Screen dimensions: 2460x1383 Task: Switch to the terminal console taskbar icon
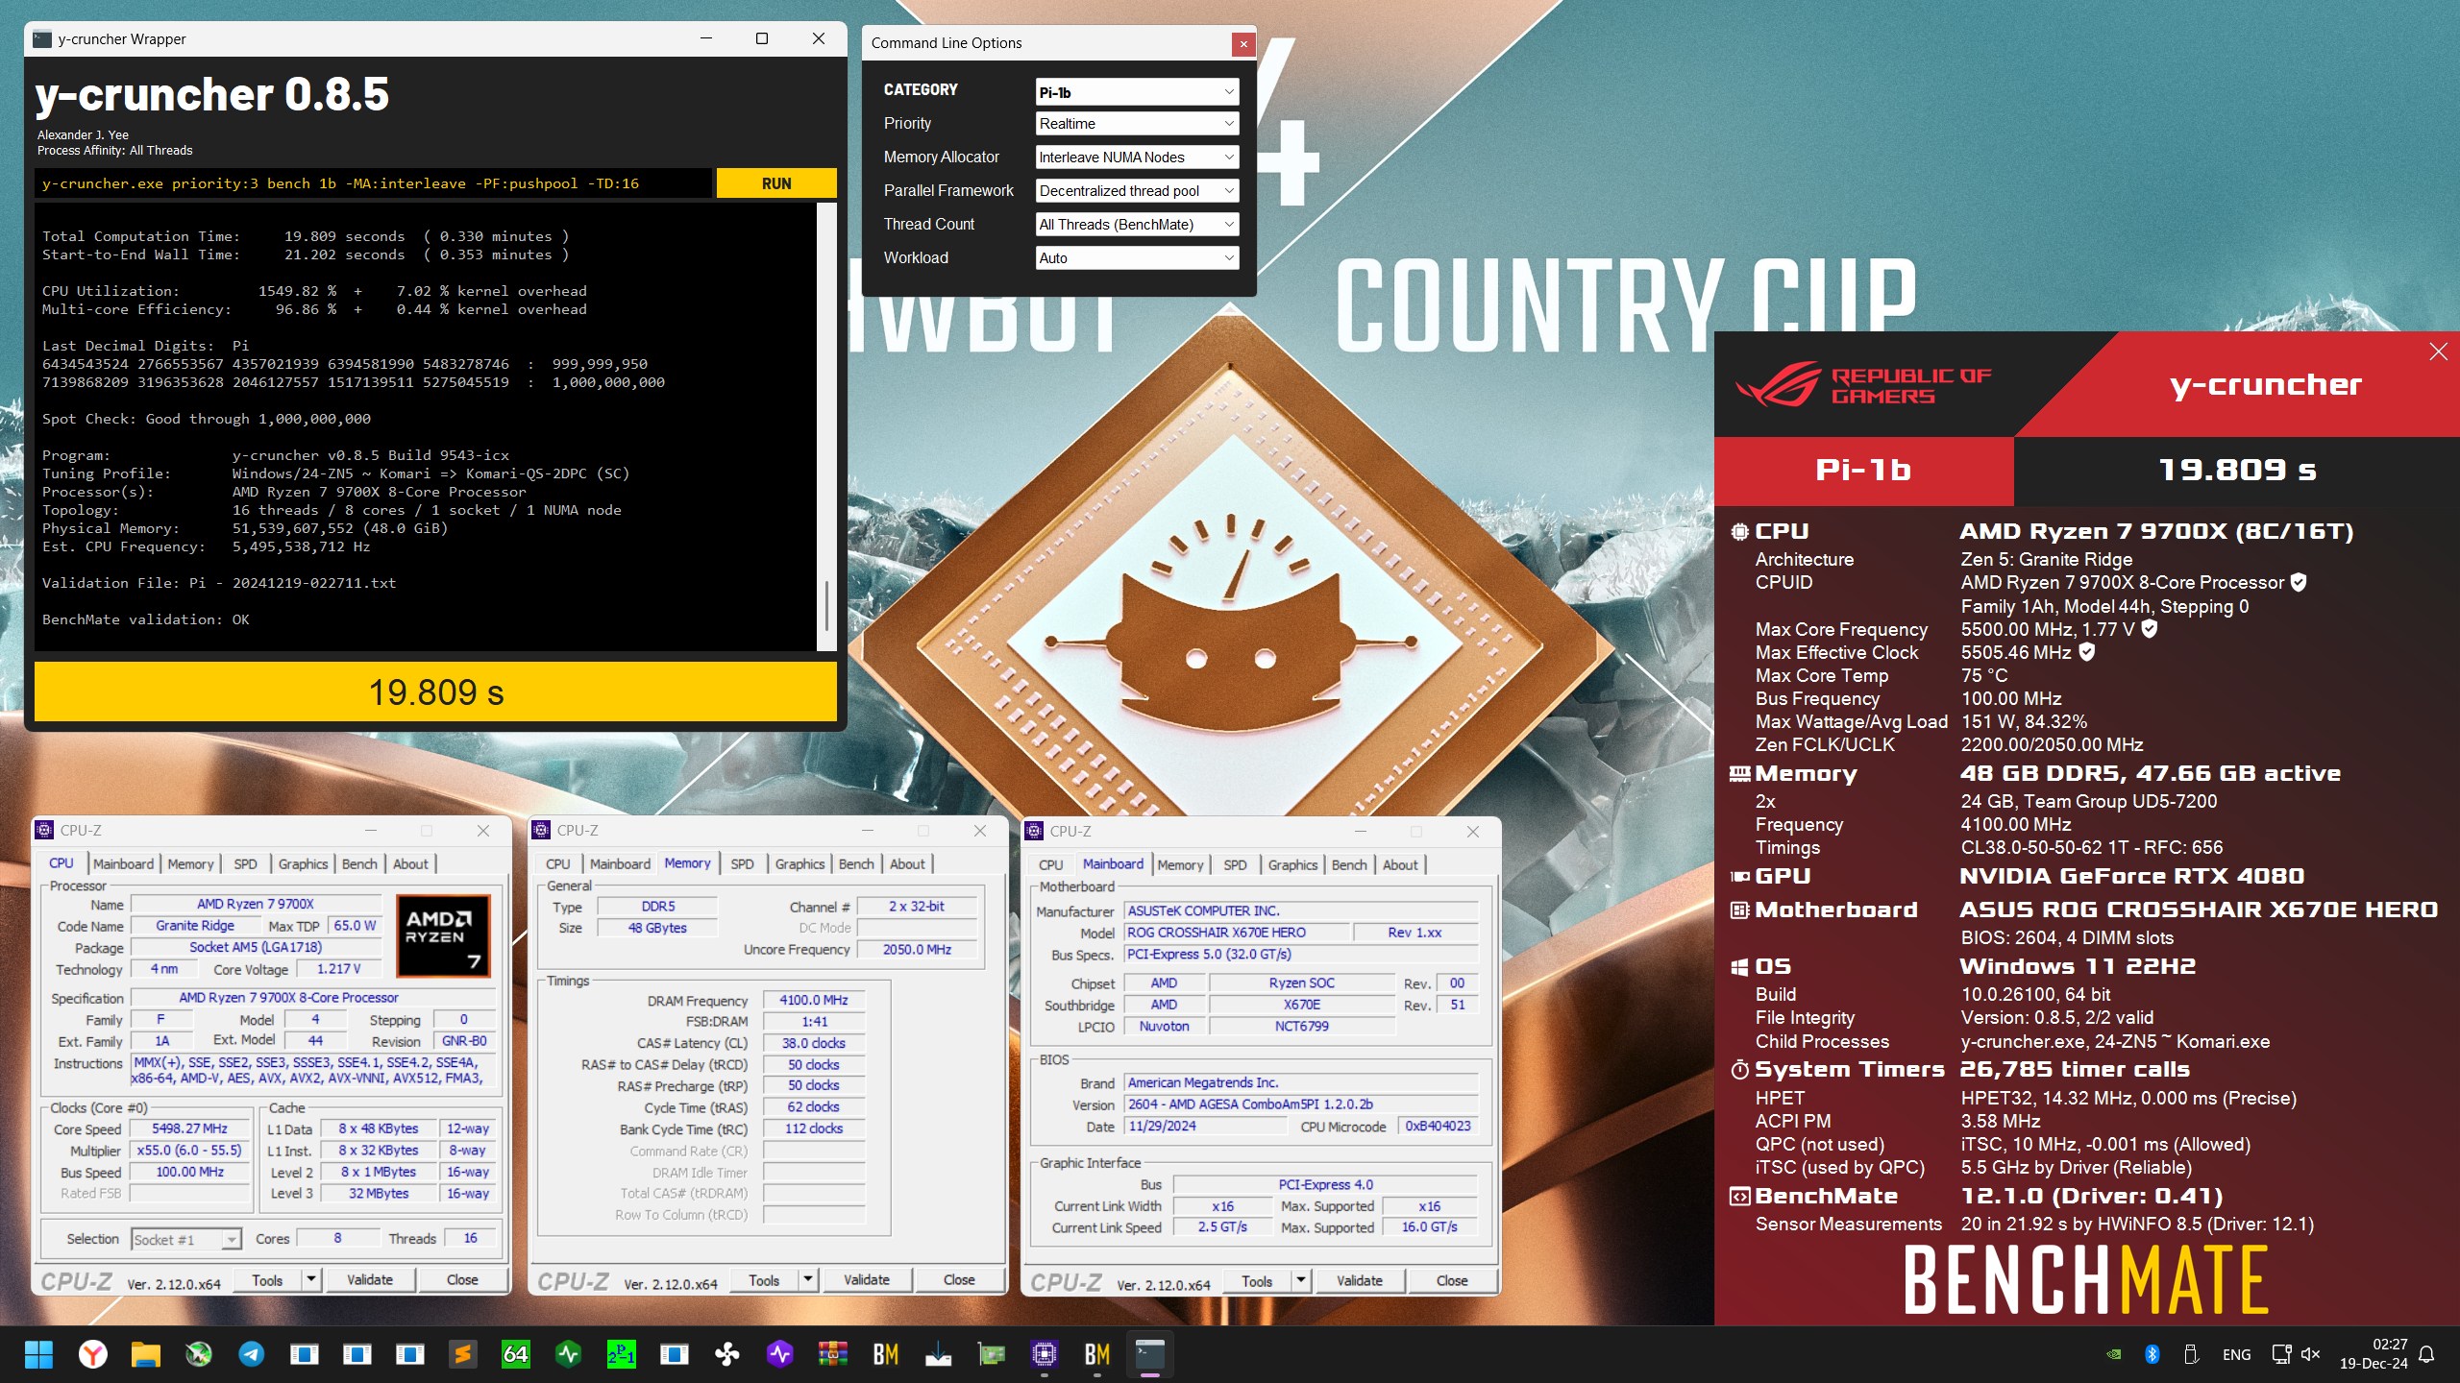click(1149, 1354)
